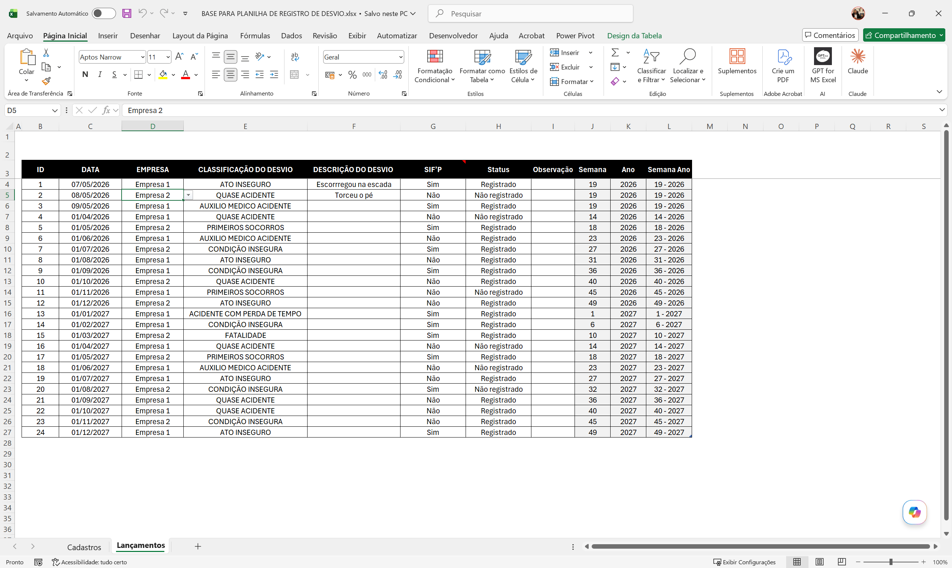
Task: Click the Redo arrow icon
Action: [x=164, y=13]
